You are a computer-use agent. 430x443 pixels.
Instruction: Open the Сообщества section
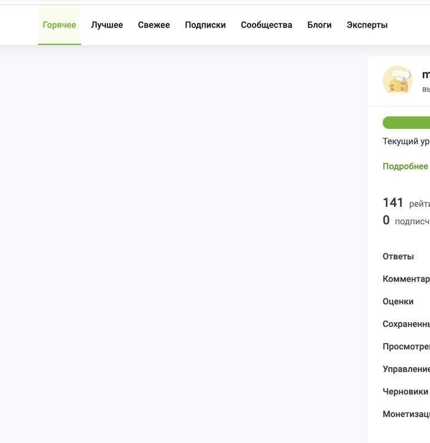pos(266,25)
